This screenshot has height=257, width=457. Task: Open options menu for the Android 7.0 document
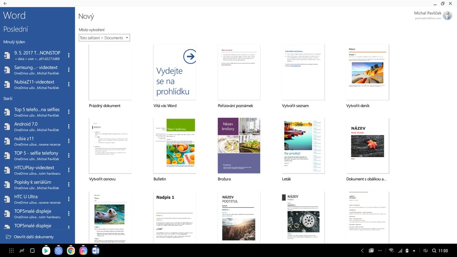pos(69,127)
